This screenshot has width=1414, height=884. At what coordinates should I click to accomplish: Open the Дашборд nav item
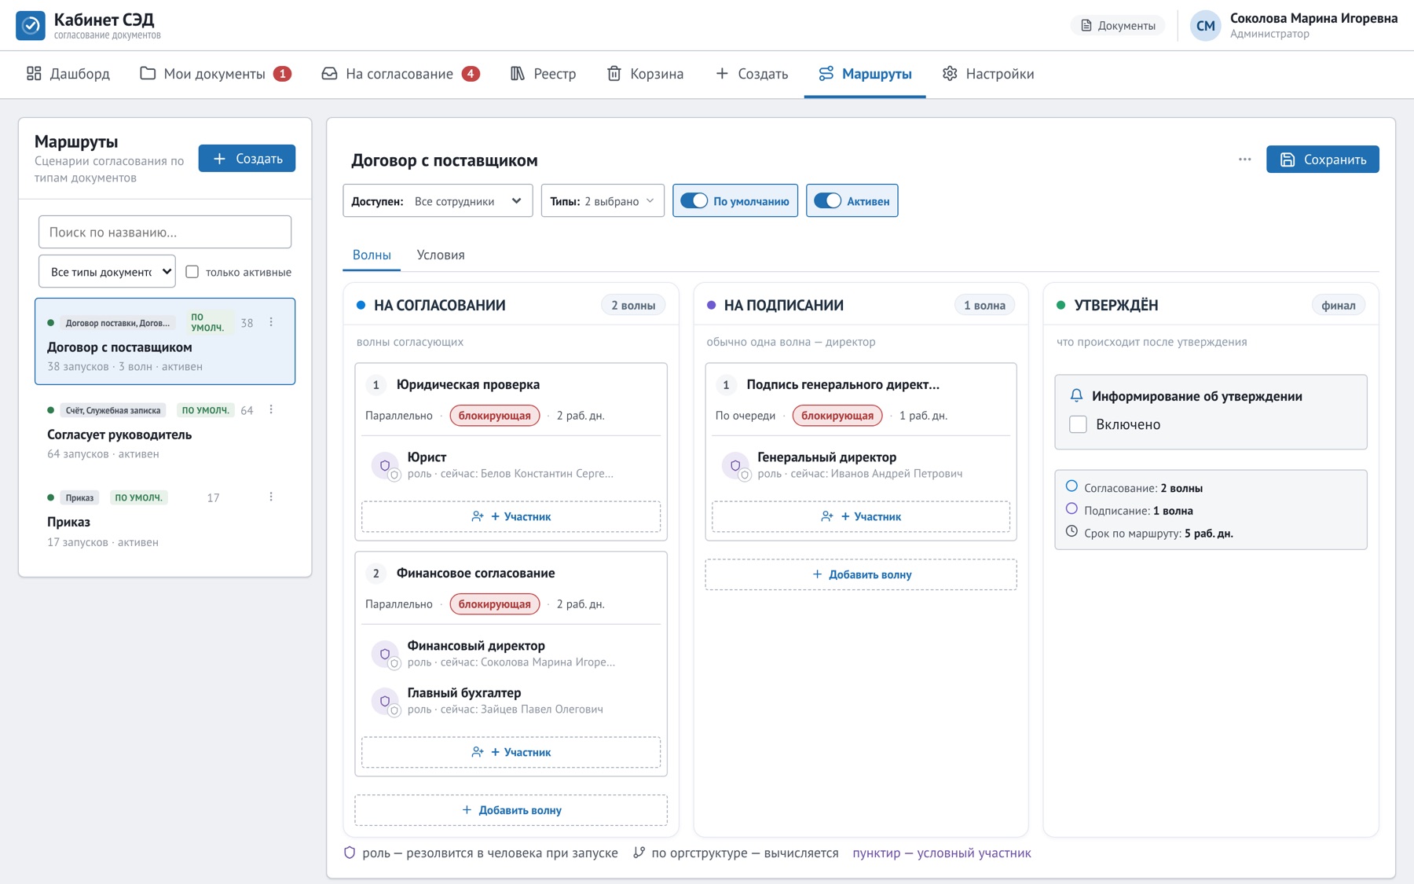coord(68,74)
